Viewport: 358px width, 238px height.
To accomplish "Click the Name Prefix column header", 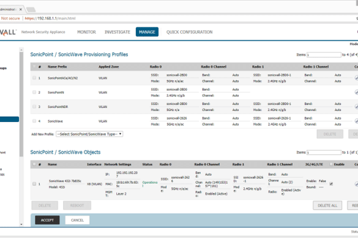I will (x=58, y=67).
